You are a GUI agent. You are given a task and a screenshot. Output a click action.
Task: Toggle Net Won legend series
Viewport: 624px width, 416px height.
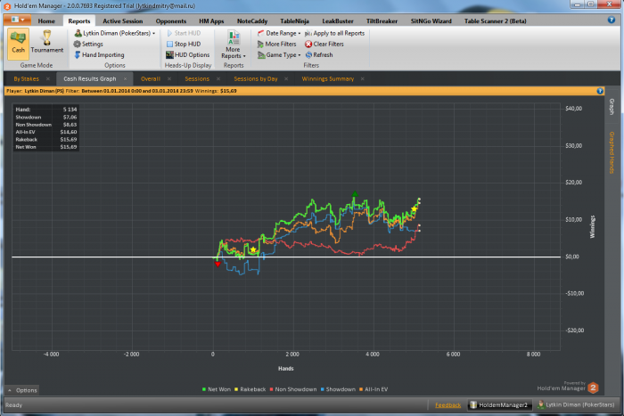(217, 389)
